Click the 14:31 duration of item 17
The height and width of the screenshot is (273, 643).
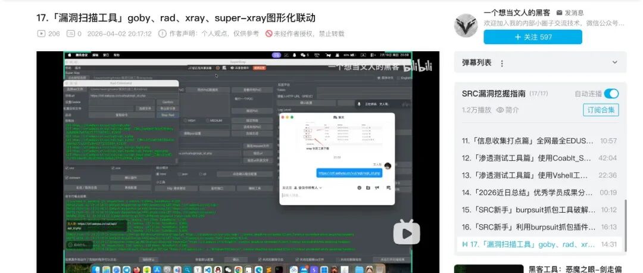(608, 244)
